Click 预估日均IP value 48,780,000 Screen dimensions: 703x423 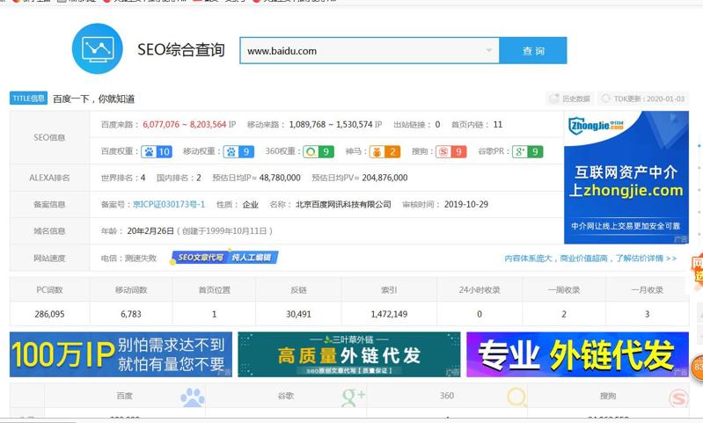(x=280, y=178)
